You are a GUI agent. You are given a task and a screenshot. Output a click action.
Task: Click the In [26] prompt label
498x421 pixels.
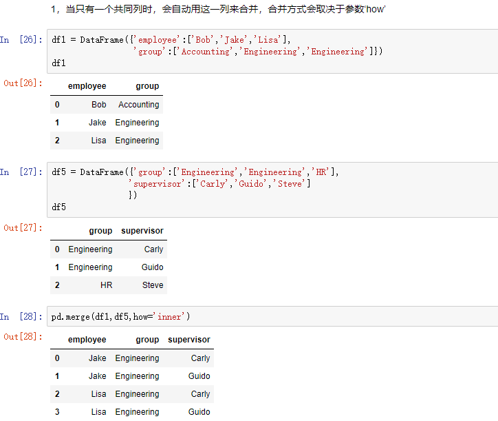click(x=21, y=40)
